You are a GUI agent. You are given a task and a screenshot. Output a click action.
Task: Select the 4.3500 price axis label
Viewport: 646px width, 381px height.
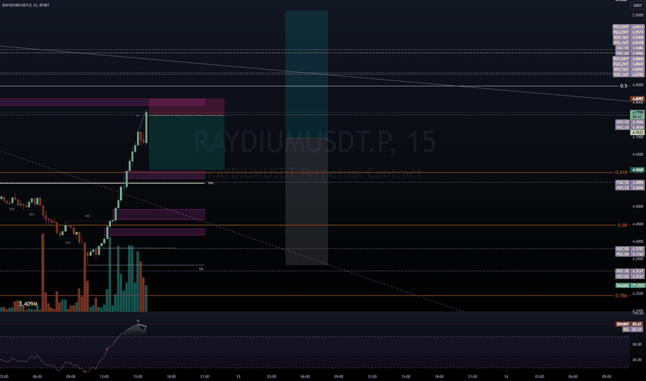[638, 258]
